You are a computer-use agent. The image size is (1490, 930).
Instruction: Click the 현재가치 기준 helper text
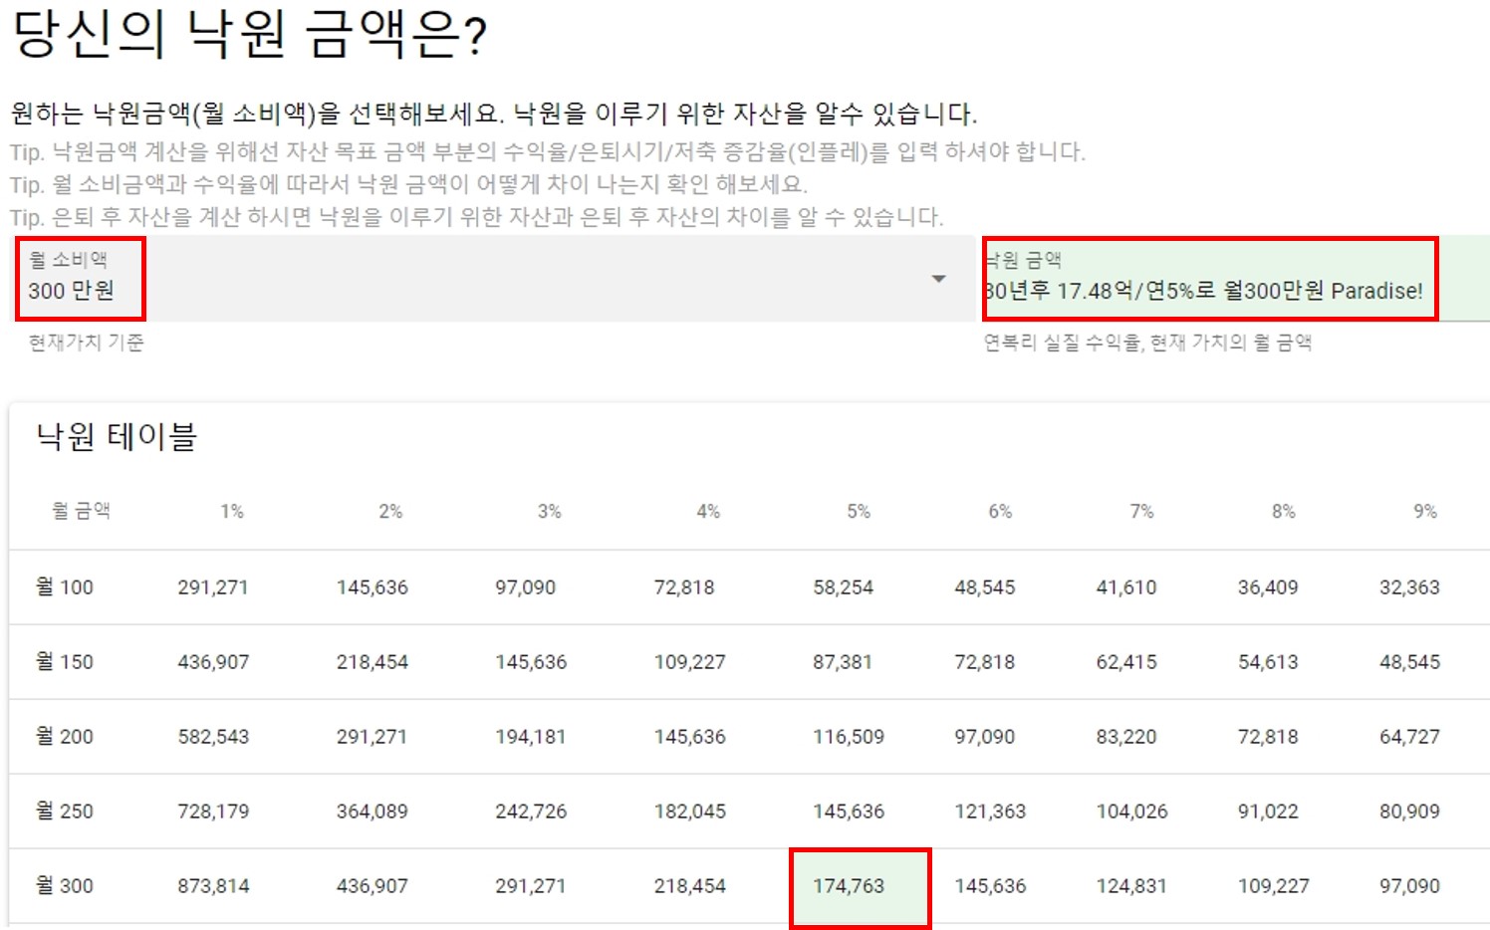[86, 343]
